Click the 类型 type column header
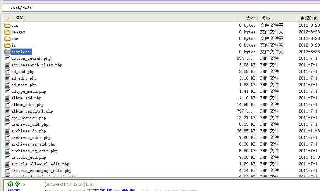320x191 pixels. (x=266, y=18)
